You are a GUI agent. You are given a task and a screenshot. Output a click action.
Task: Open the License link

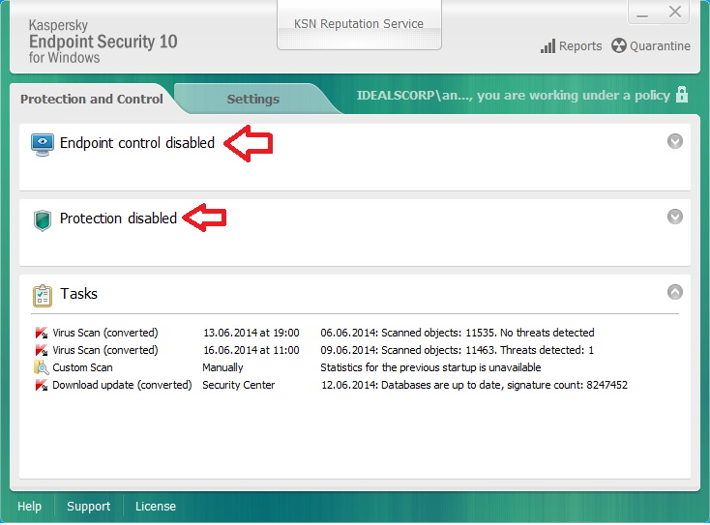[x=156, y=506]
